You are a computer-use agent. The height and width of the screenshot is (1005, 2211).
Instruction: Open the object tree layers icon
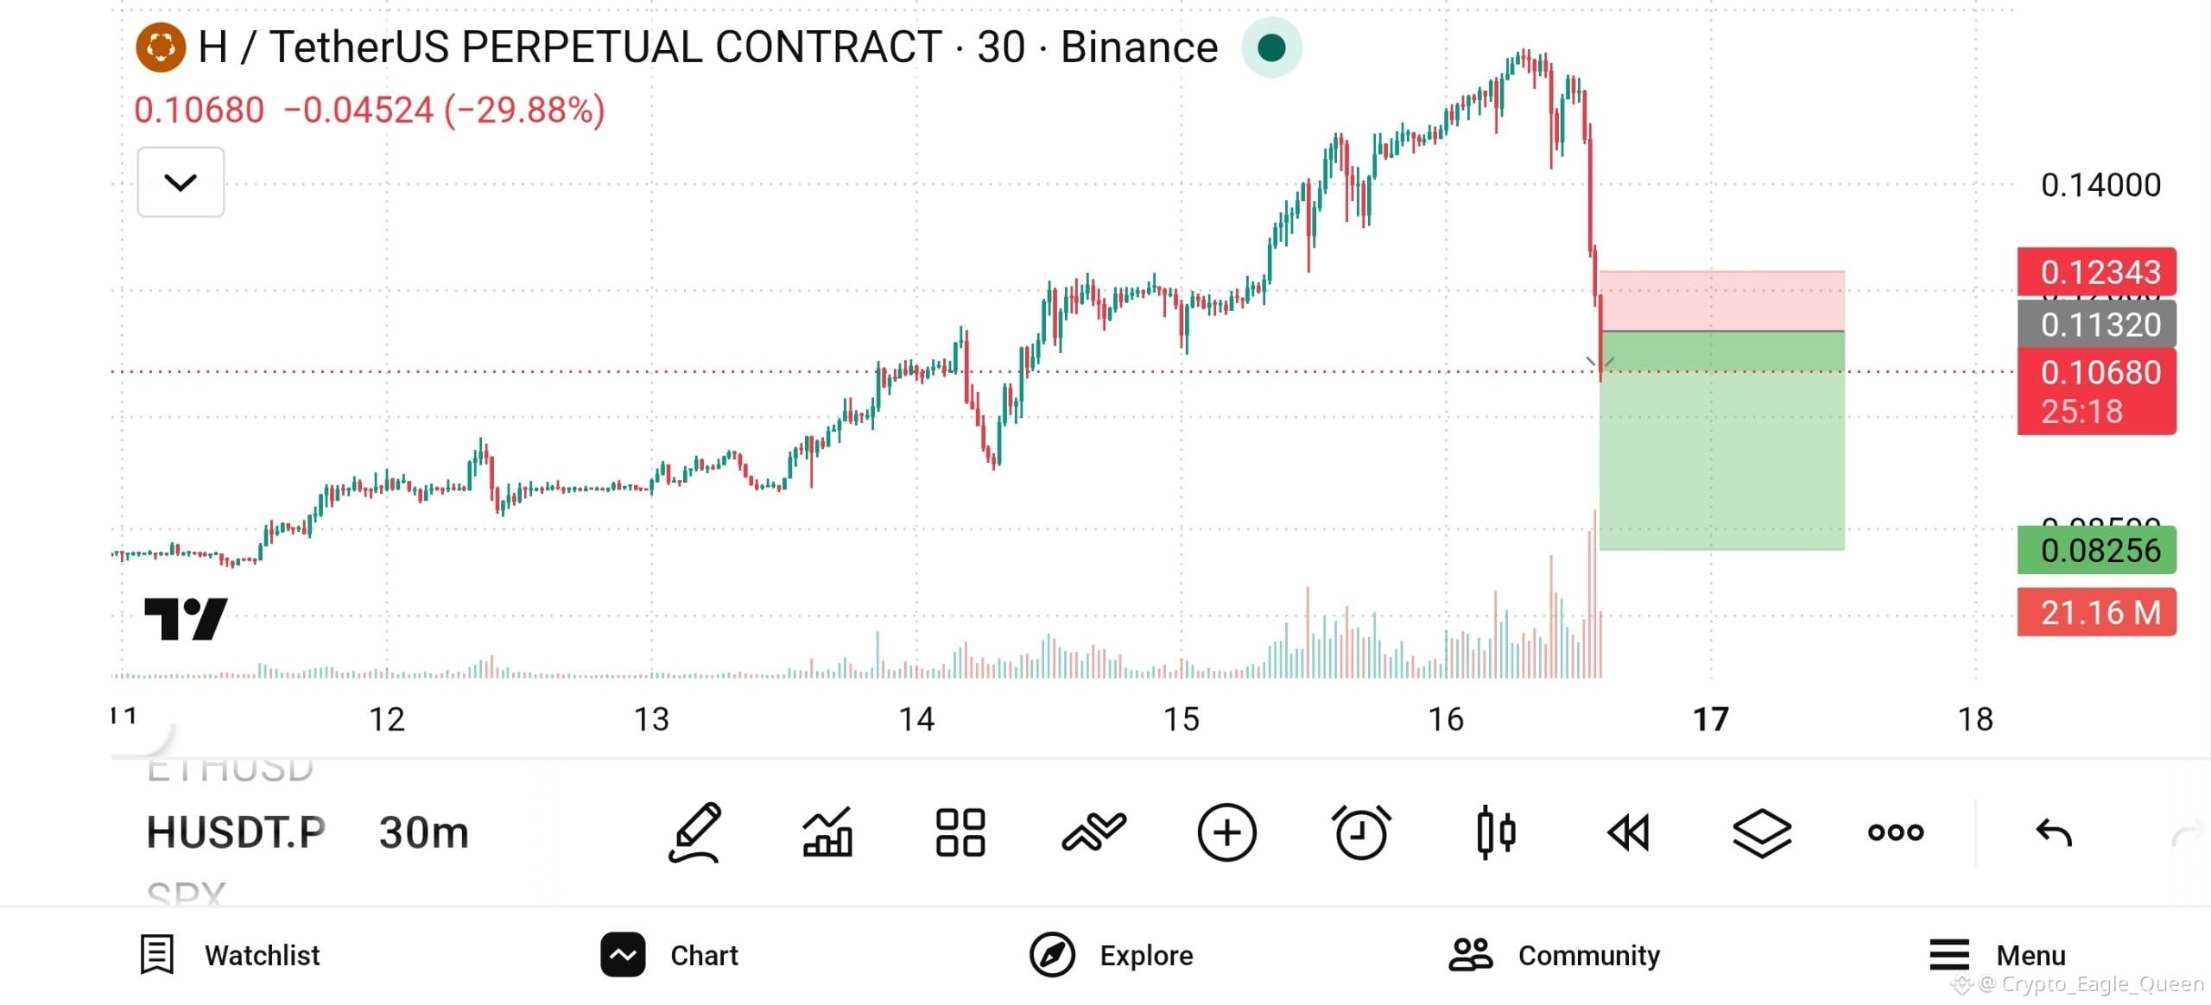(x=1762, y=833)
